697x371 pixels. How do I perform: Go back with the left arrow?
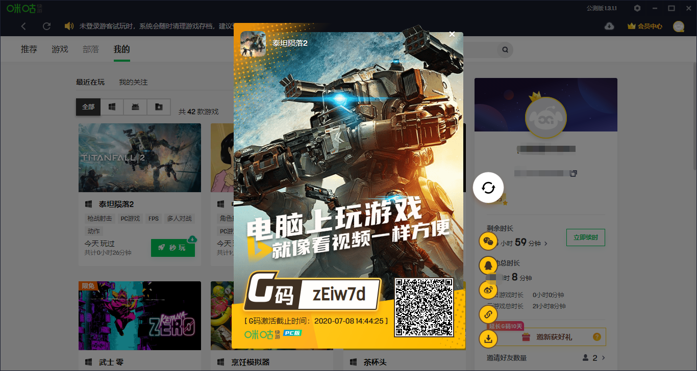pos(23,26)
